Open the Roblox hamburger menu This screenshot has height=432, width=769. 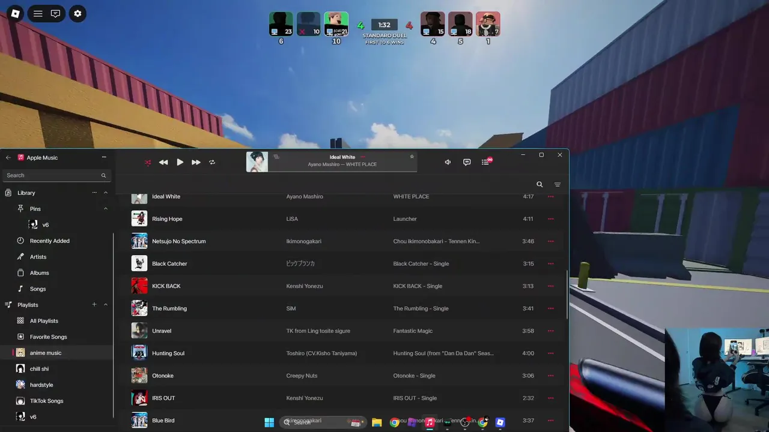tap(38, 13)
